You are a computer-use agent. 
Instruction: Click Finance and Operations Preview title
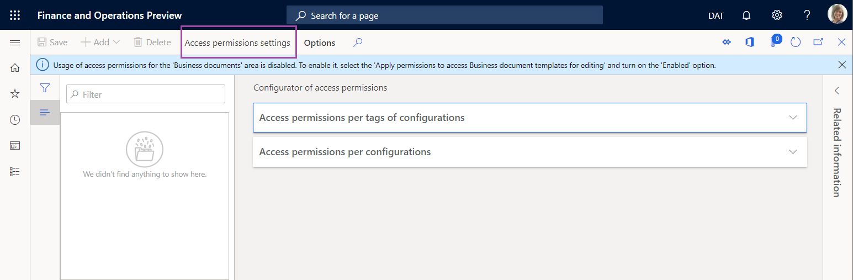pyautogui.click(x=109, y=15)
